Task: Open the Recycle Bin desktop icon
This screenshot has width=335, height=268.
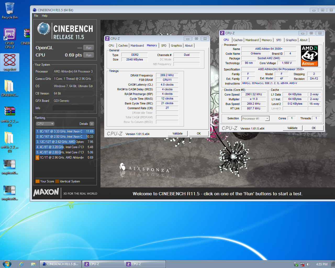Action: [x=10, y=10]
